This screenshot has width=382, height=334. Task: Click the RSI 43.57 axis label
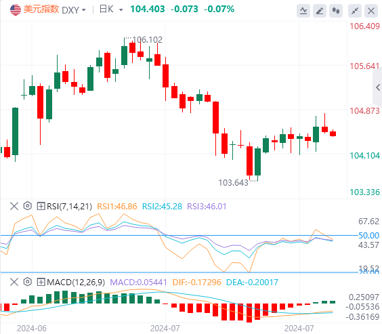(x=369, y=245)
